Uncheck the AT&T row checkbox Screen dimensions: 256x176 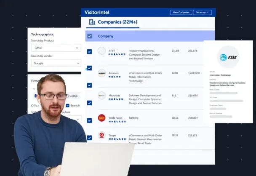[x=89, y=52]
